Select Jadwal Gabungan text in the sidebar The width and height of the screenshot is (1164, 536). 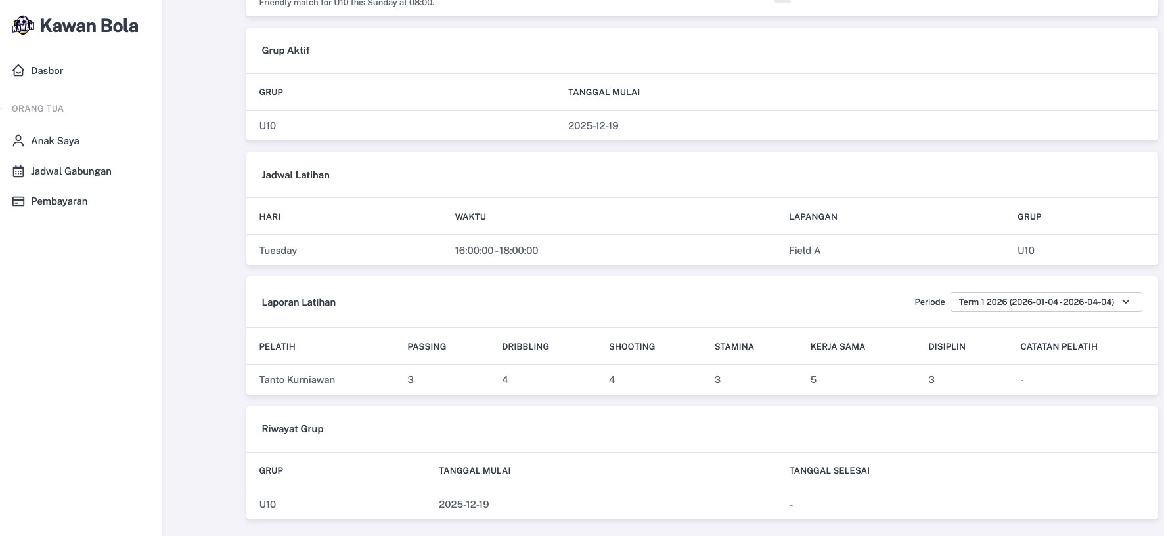click(x=71, y=171)
